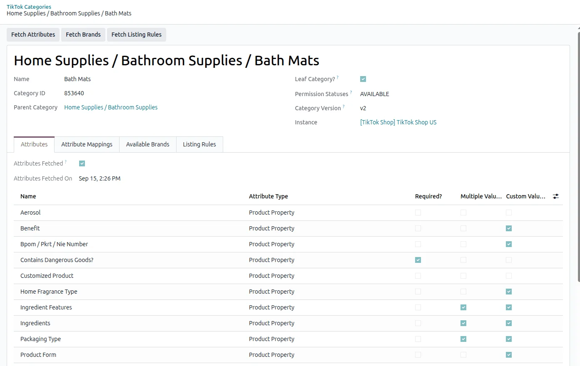Toggle the Attributes Fetched checkbox

tap(82, 163)
